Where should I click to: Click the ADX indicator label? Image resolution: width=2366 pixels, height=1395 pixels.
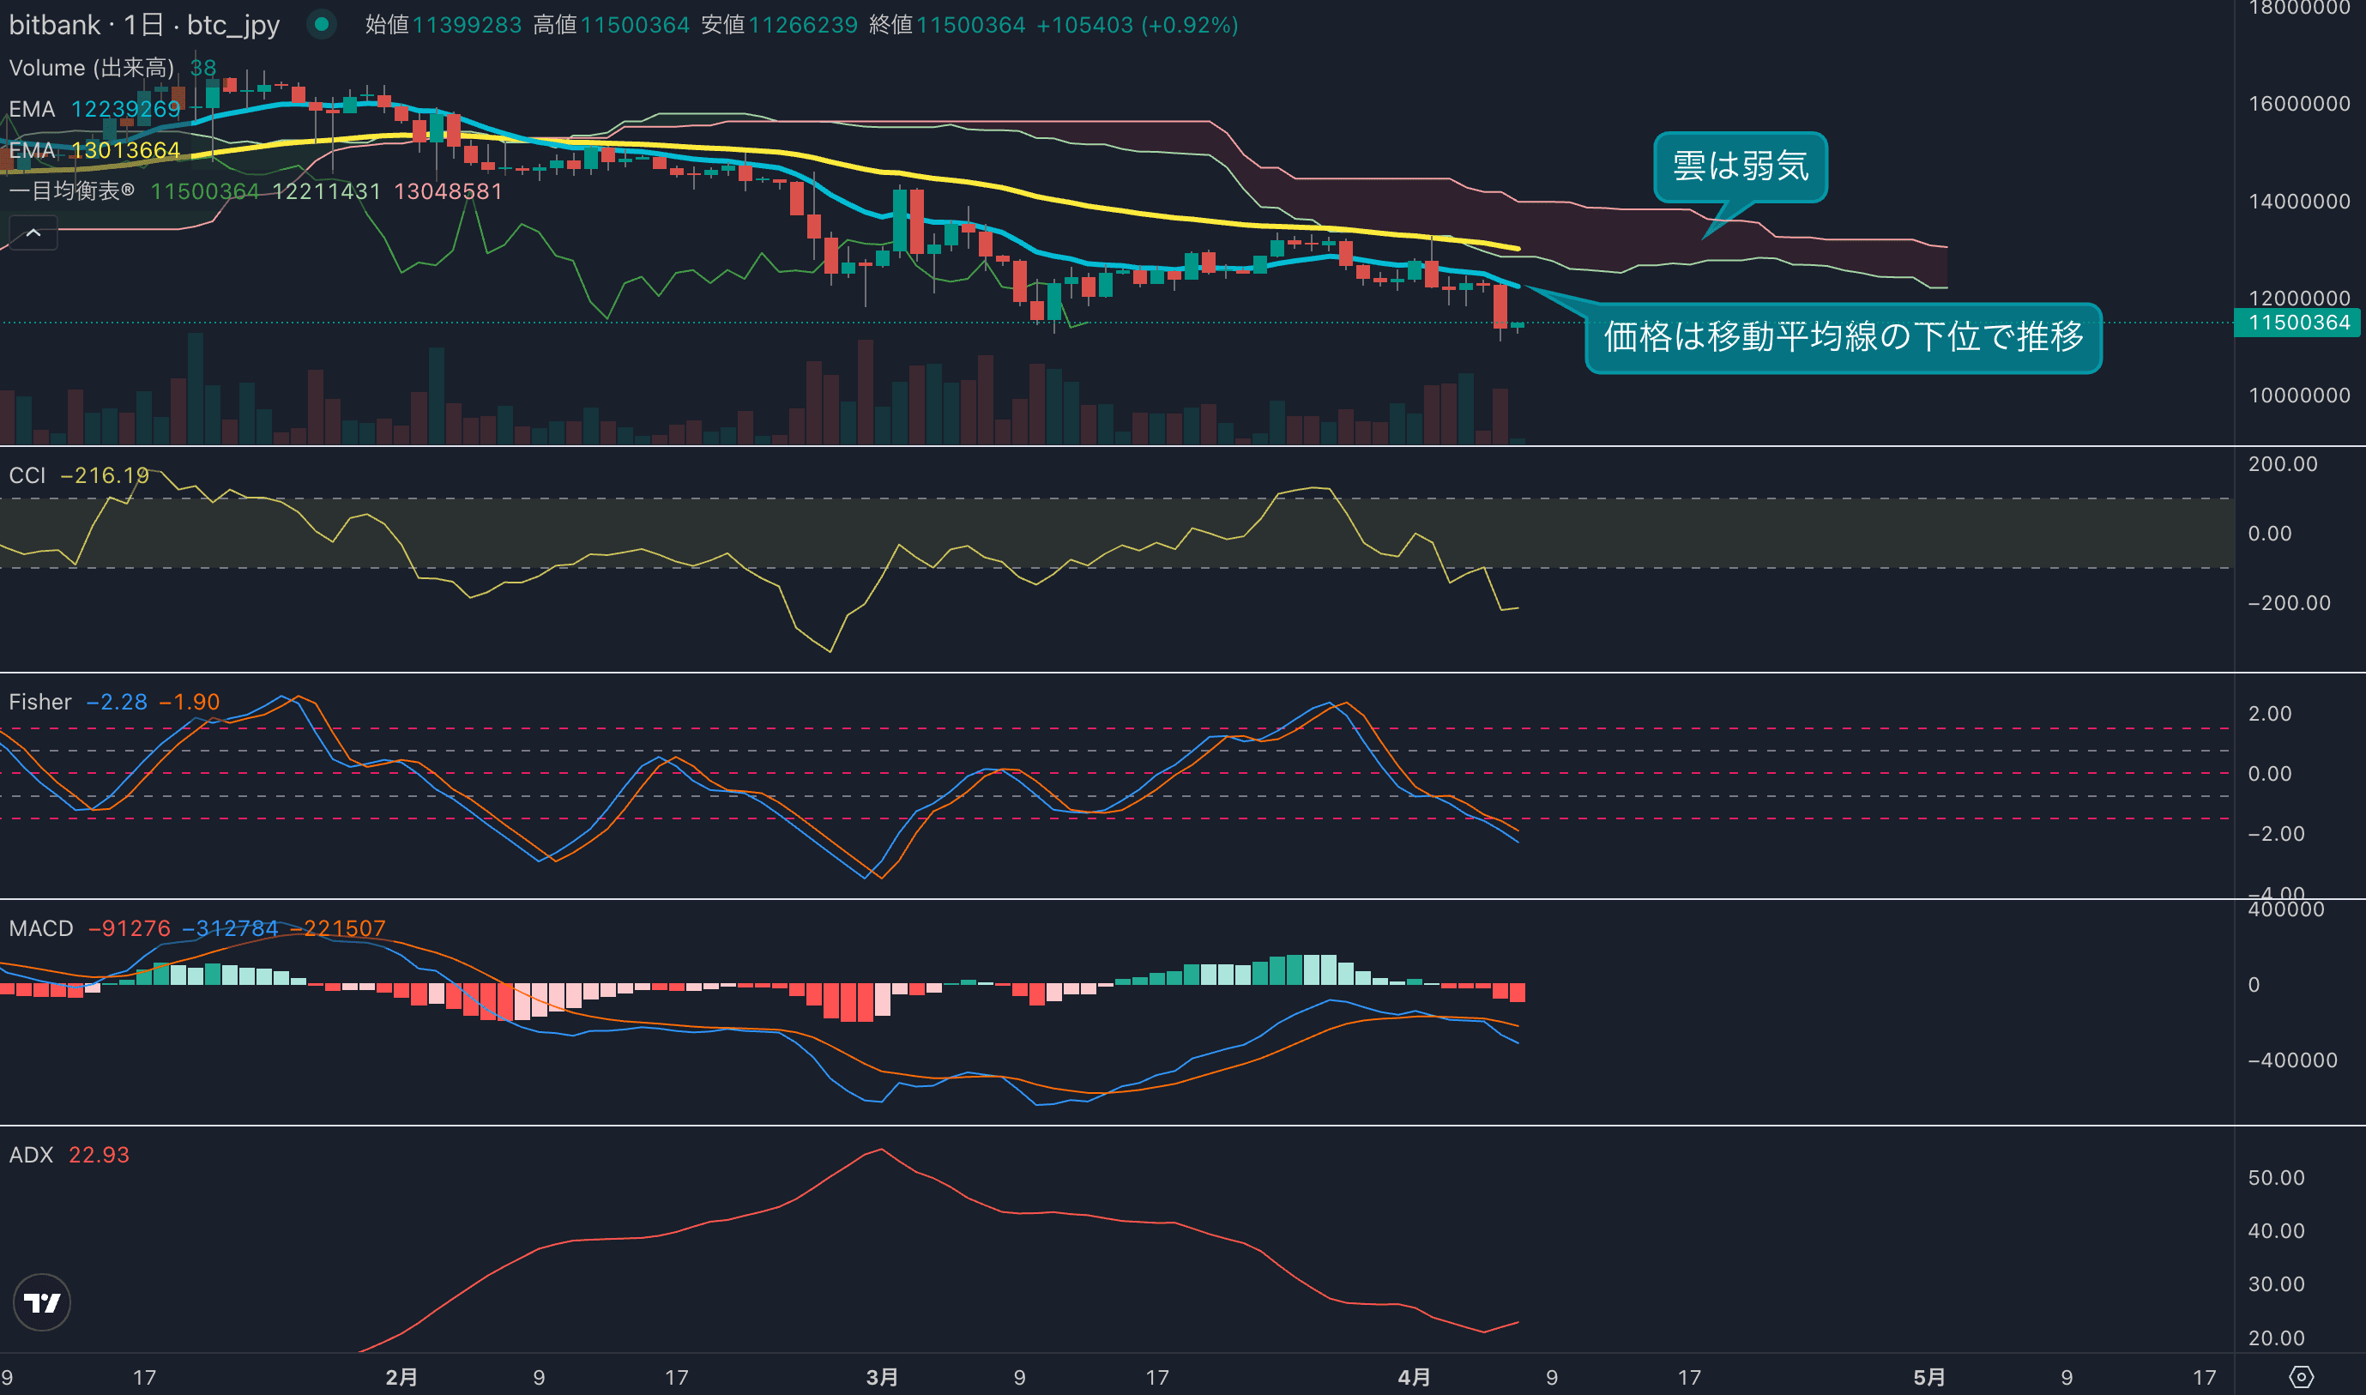[x=31, y=1156]
